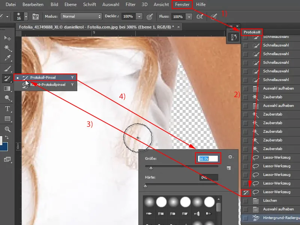
Task: Select the Magic Wand tool in toolbar
Action: 7,48
